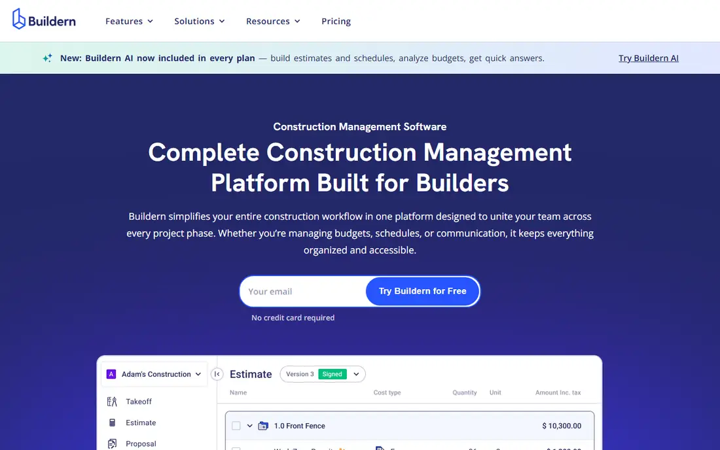Click the '$ 10,300.00' amount

pos(562,426)
